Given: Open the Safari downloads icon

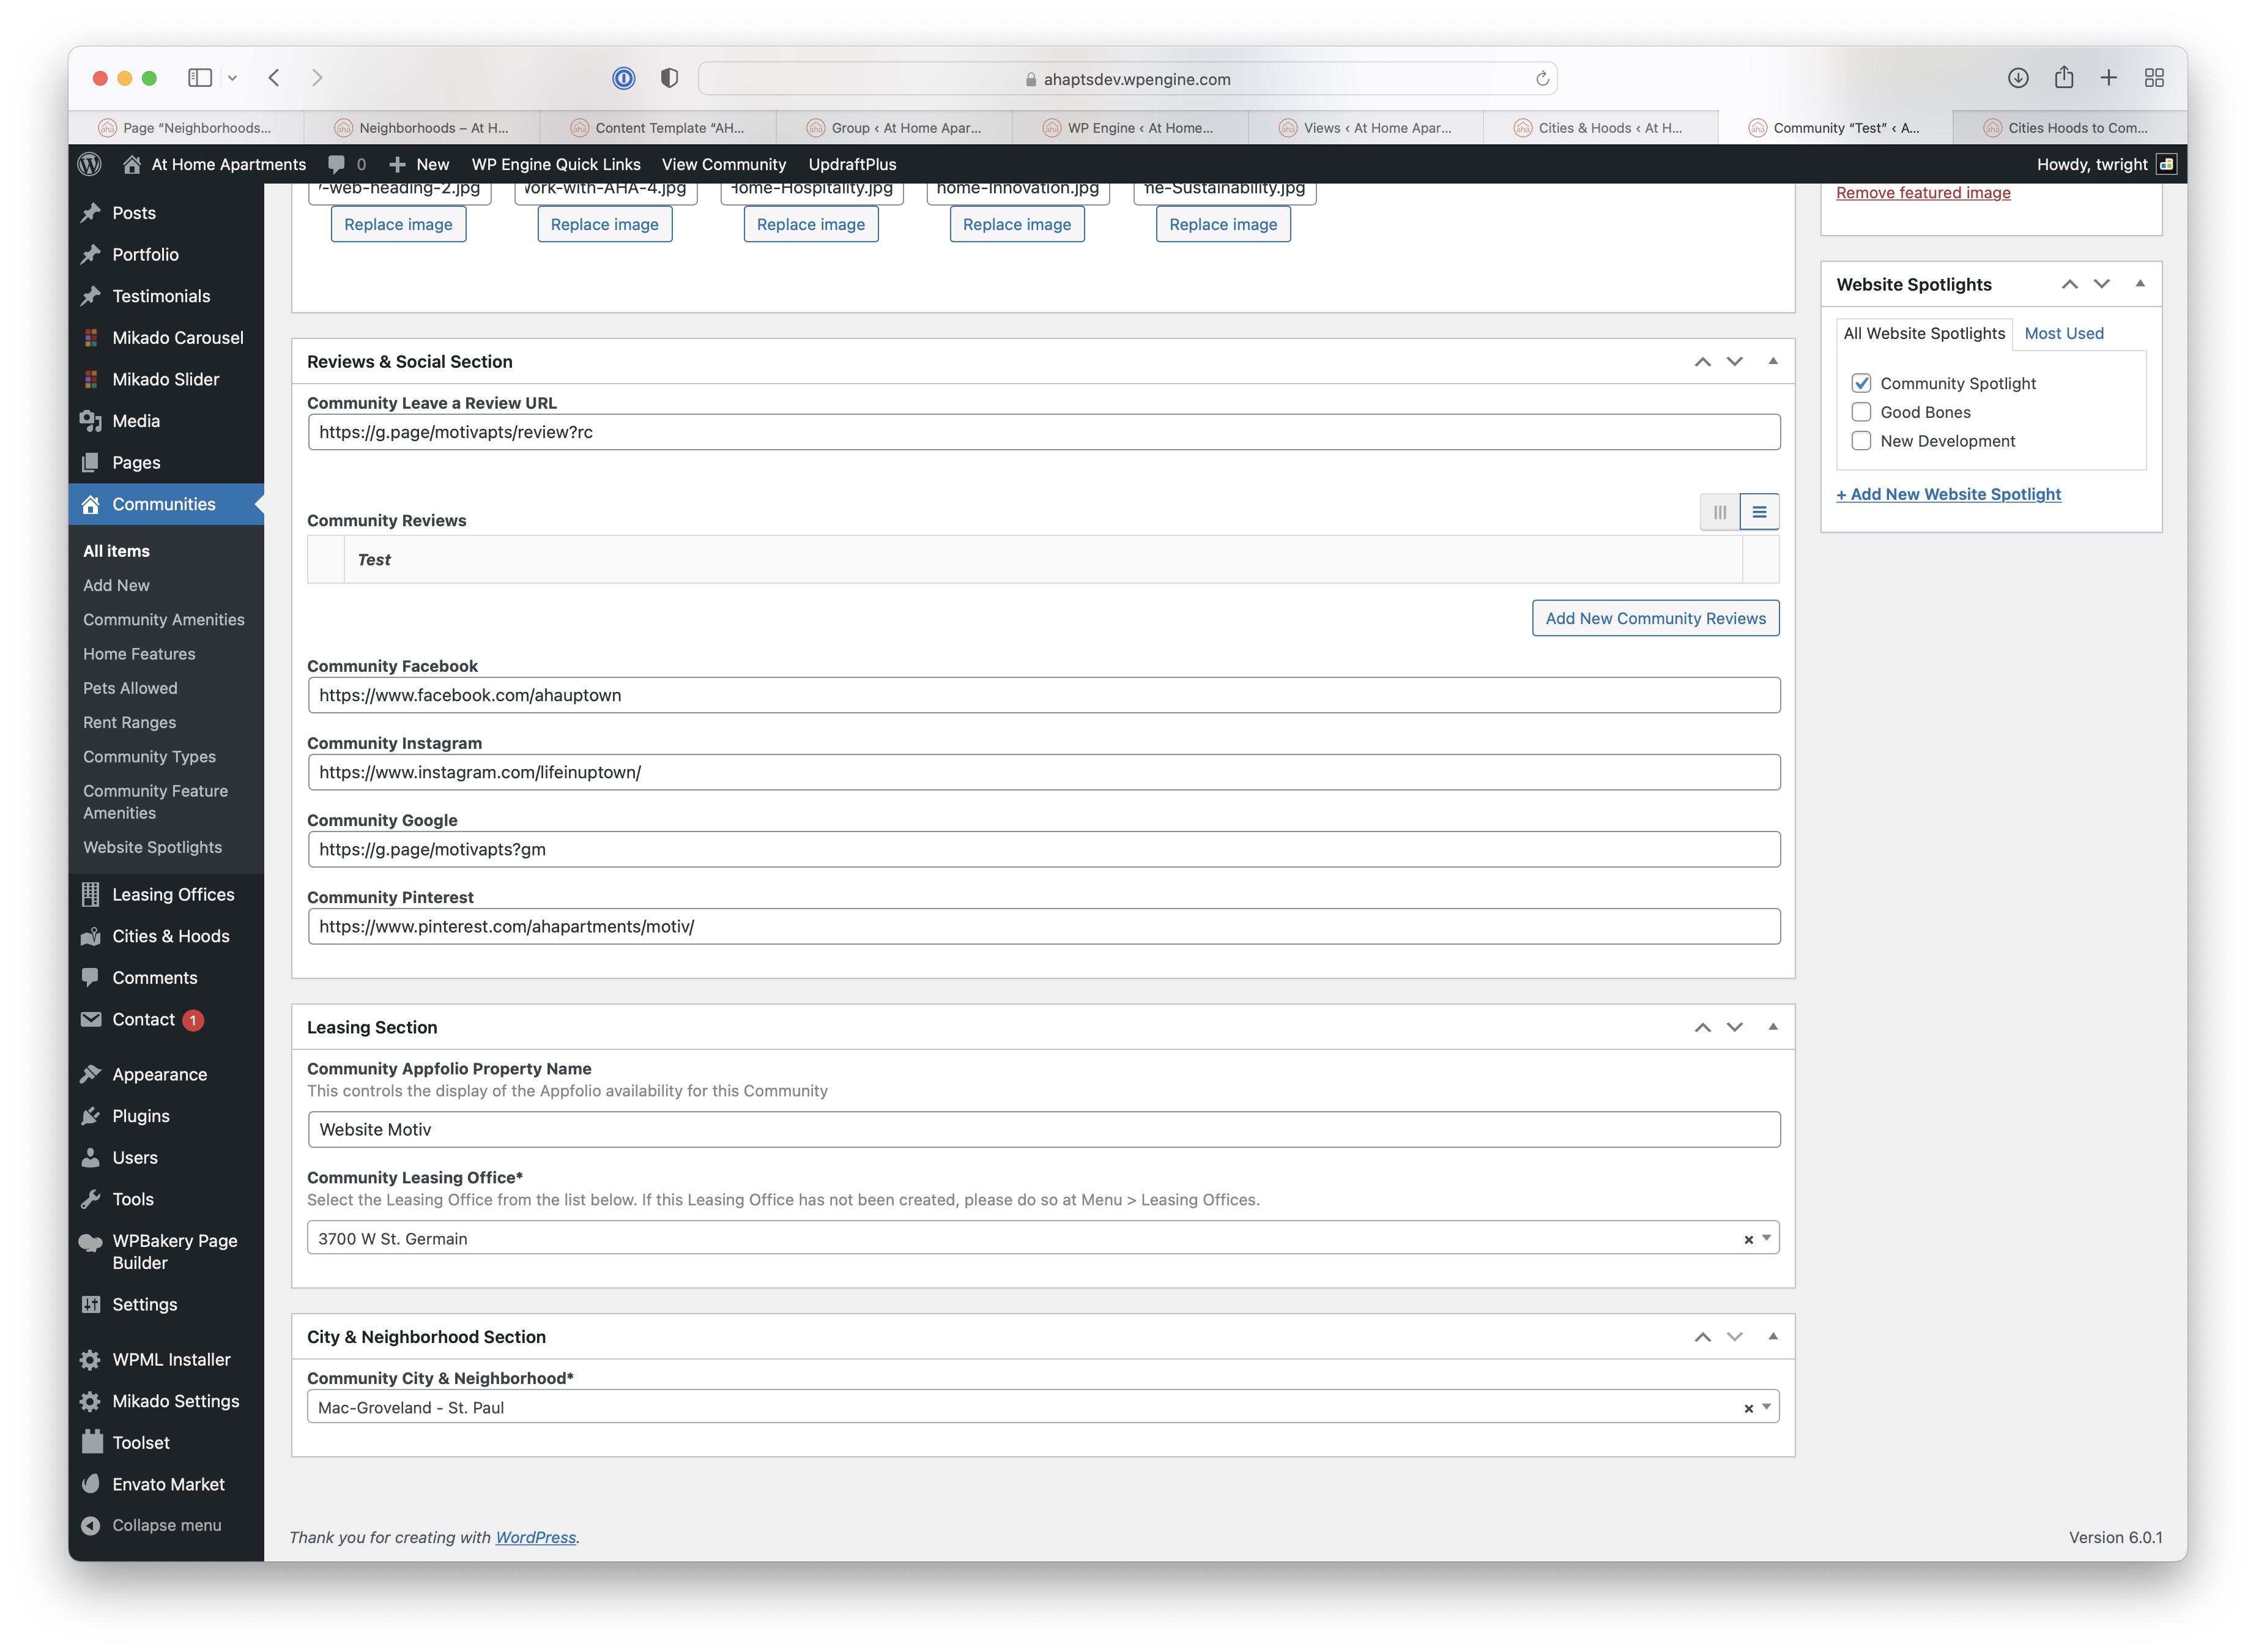Looking at the screenshot, I should tap(2018, 78).
